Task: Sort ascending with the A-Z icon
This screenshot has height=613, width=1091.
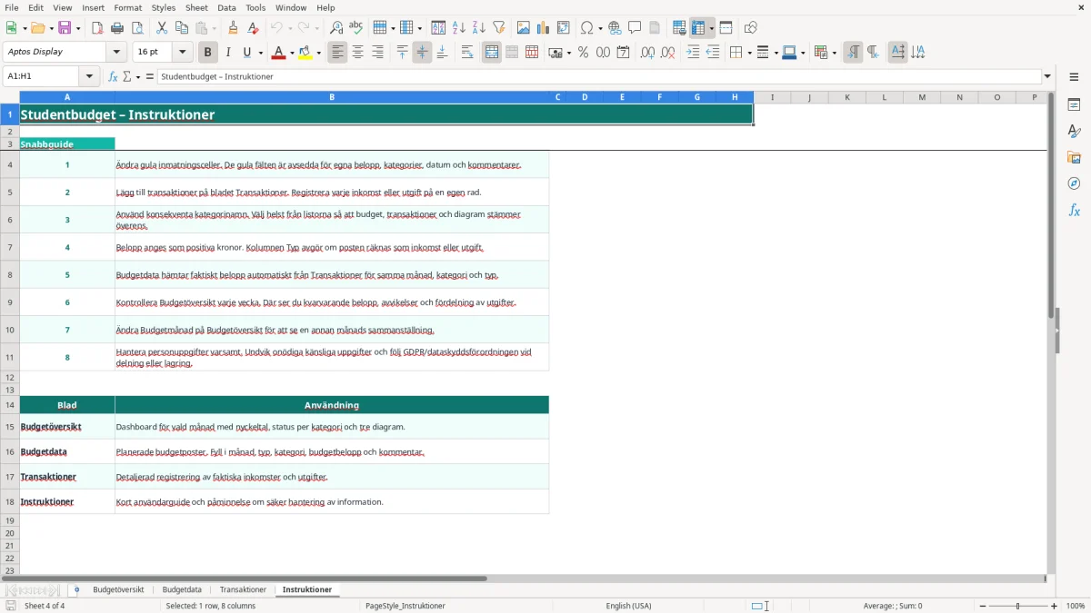Action: coord(458,28)
